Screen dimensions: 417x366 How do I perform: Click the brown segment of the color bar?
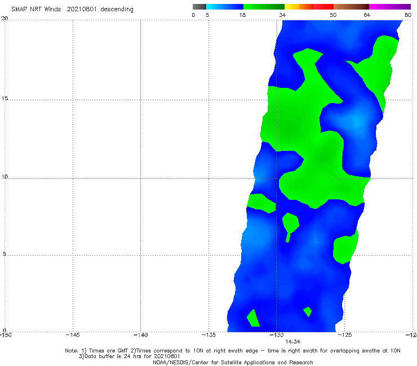point(351,7)
